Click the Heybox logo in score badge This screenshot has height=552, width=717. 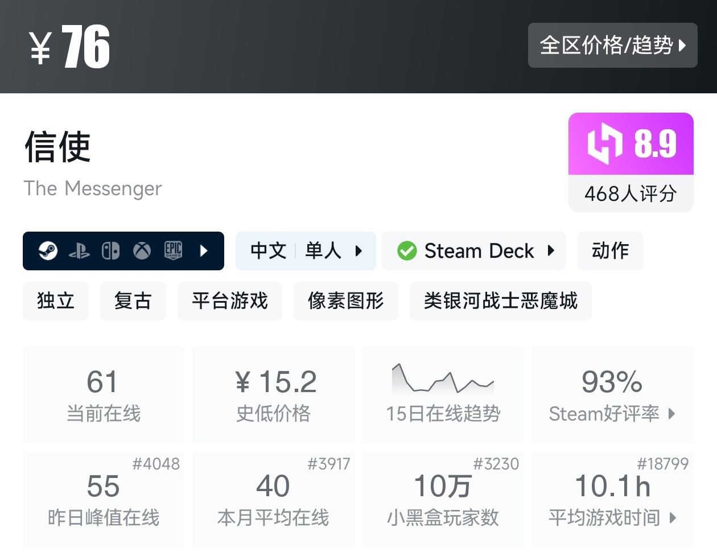pos(604,144)
